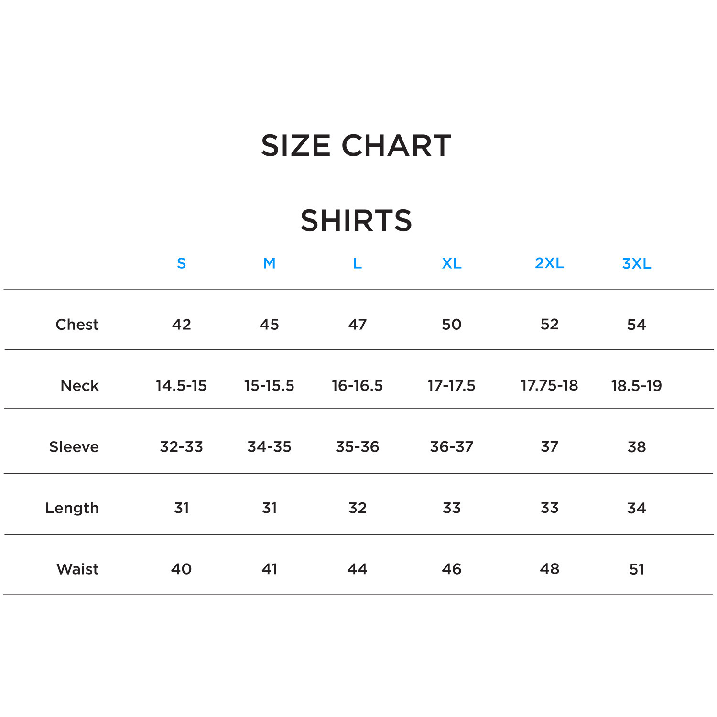Click the chest value 42 for size S
This screenshot has height=717, width=717.
pos(181,325)
